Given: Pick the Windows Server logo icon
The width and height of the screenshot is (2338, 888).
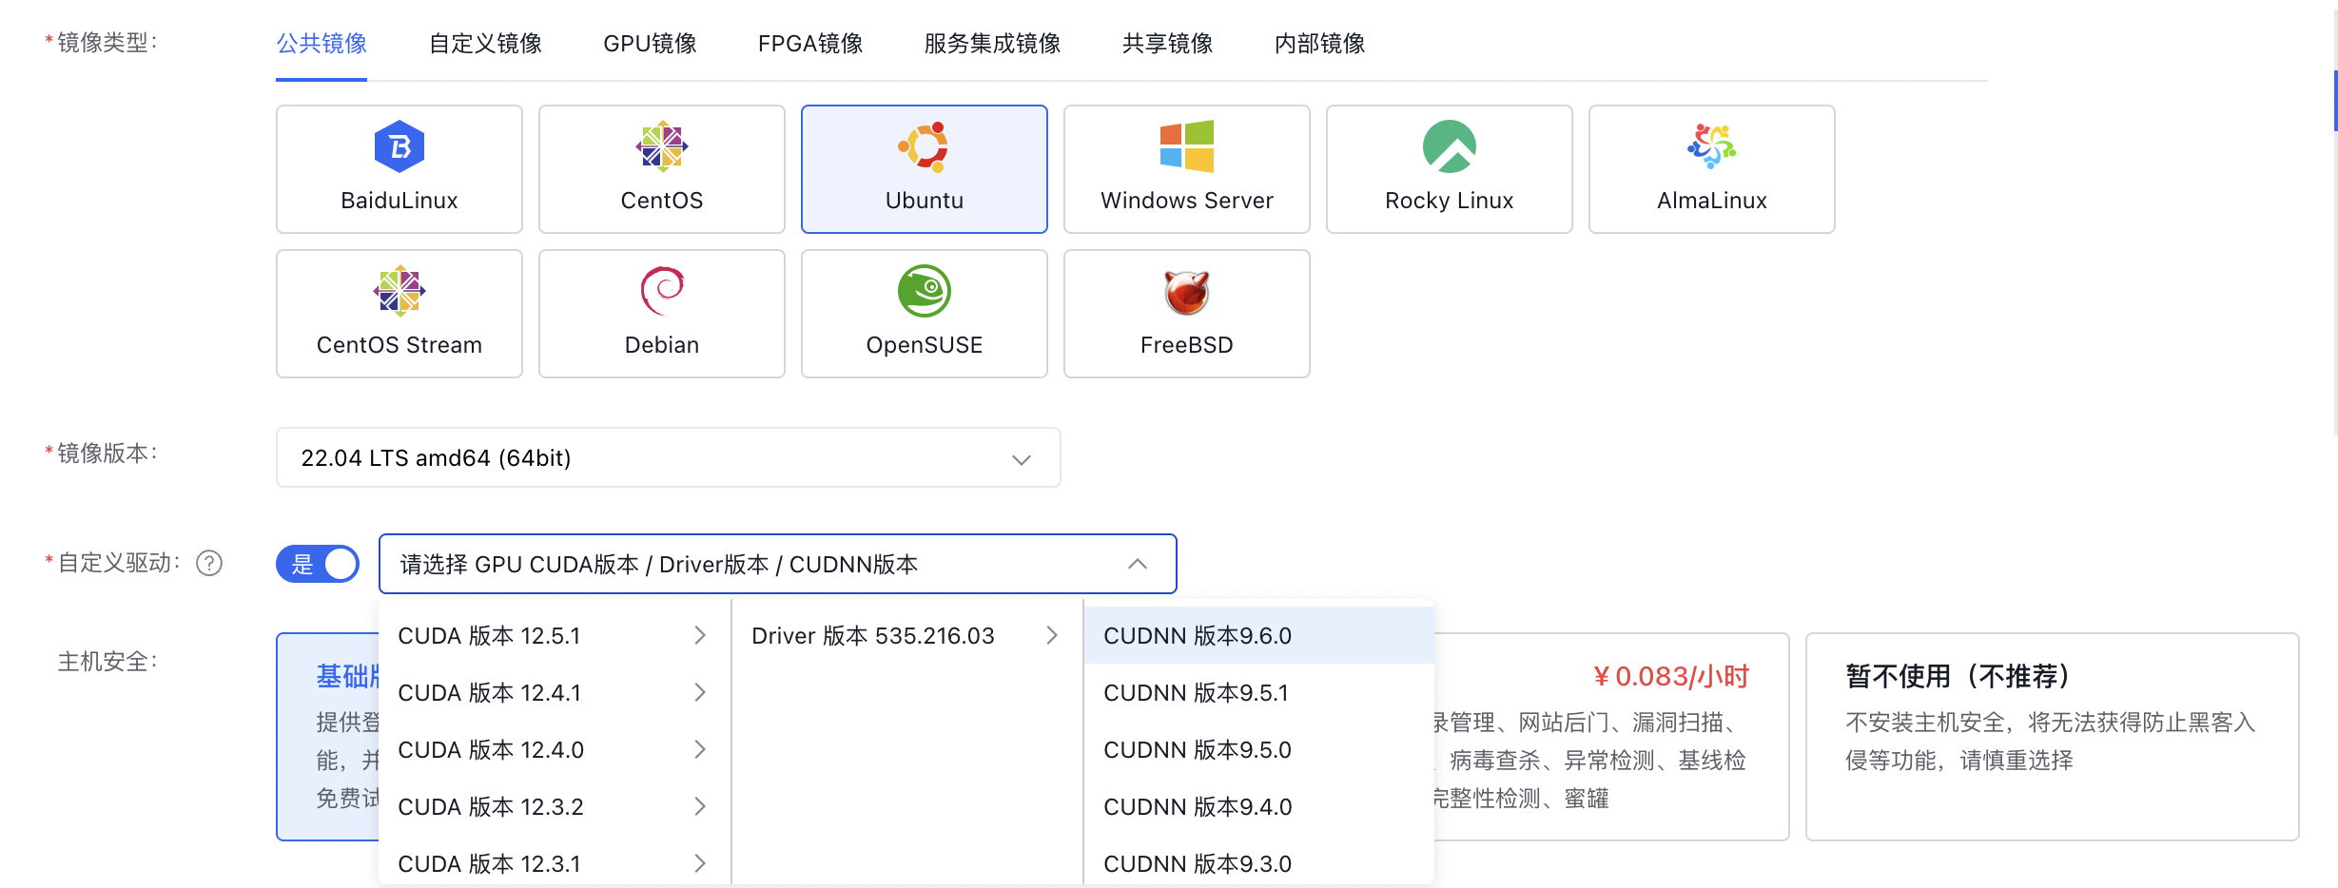Looking at the screenshot, I should coord(1186,146).
